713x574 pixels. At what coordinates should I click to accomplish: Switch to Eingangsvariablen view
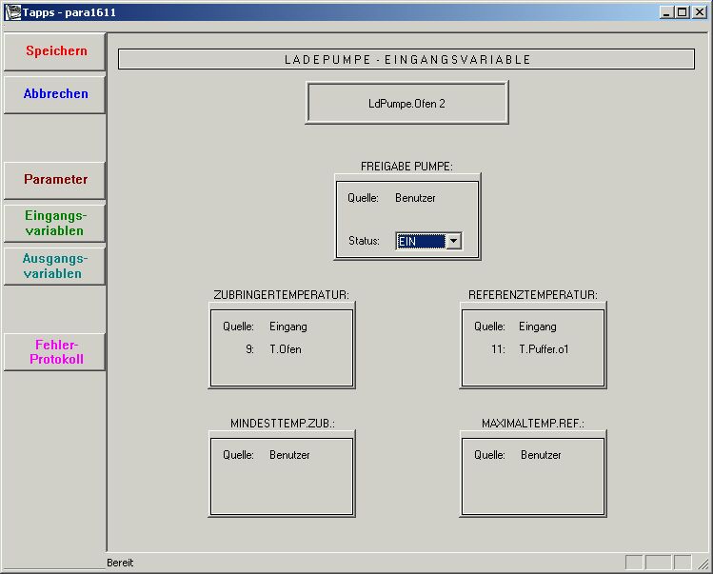pos(55,223)
